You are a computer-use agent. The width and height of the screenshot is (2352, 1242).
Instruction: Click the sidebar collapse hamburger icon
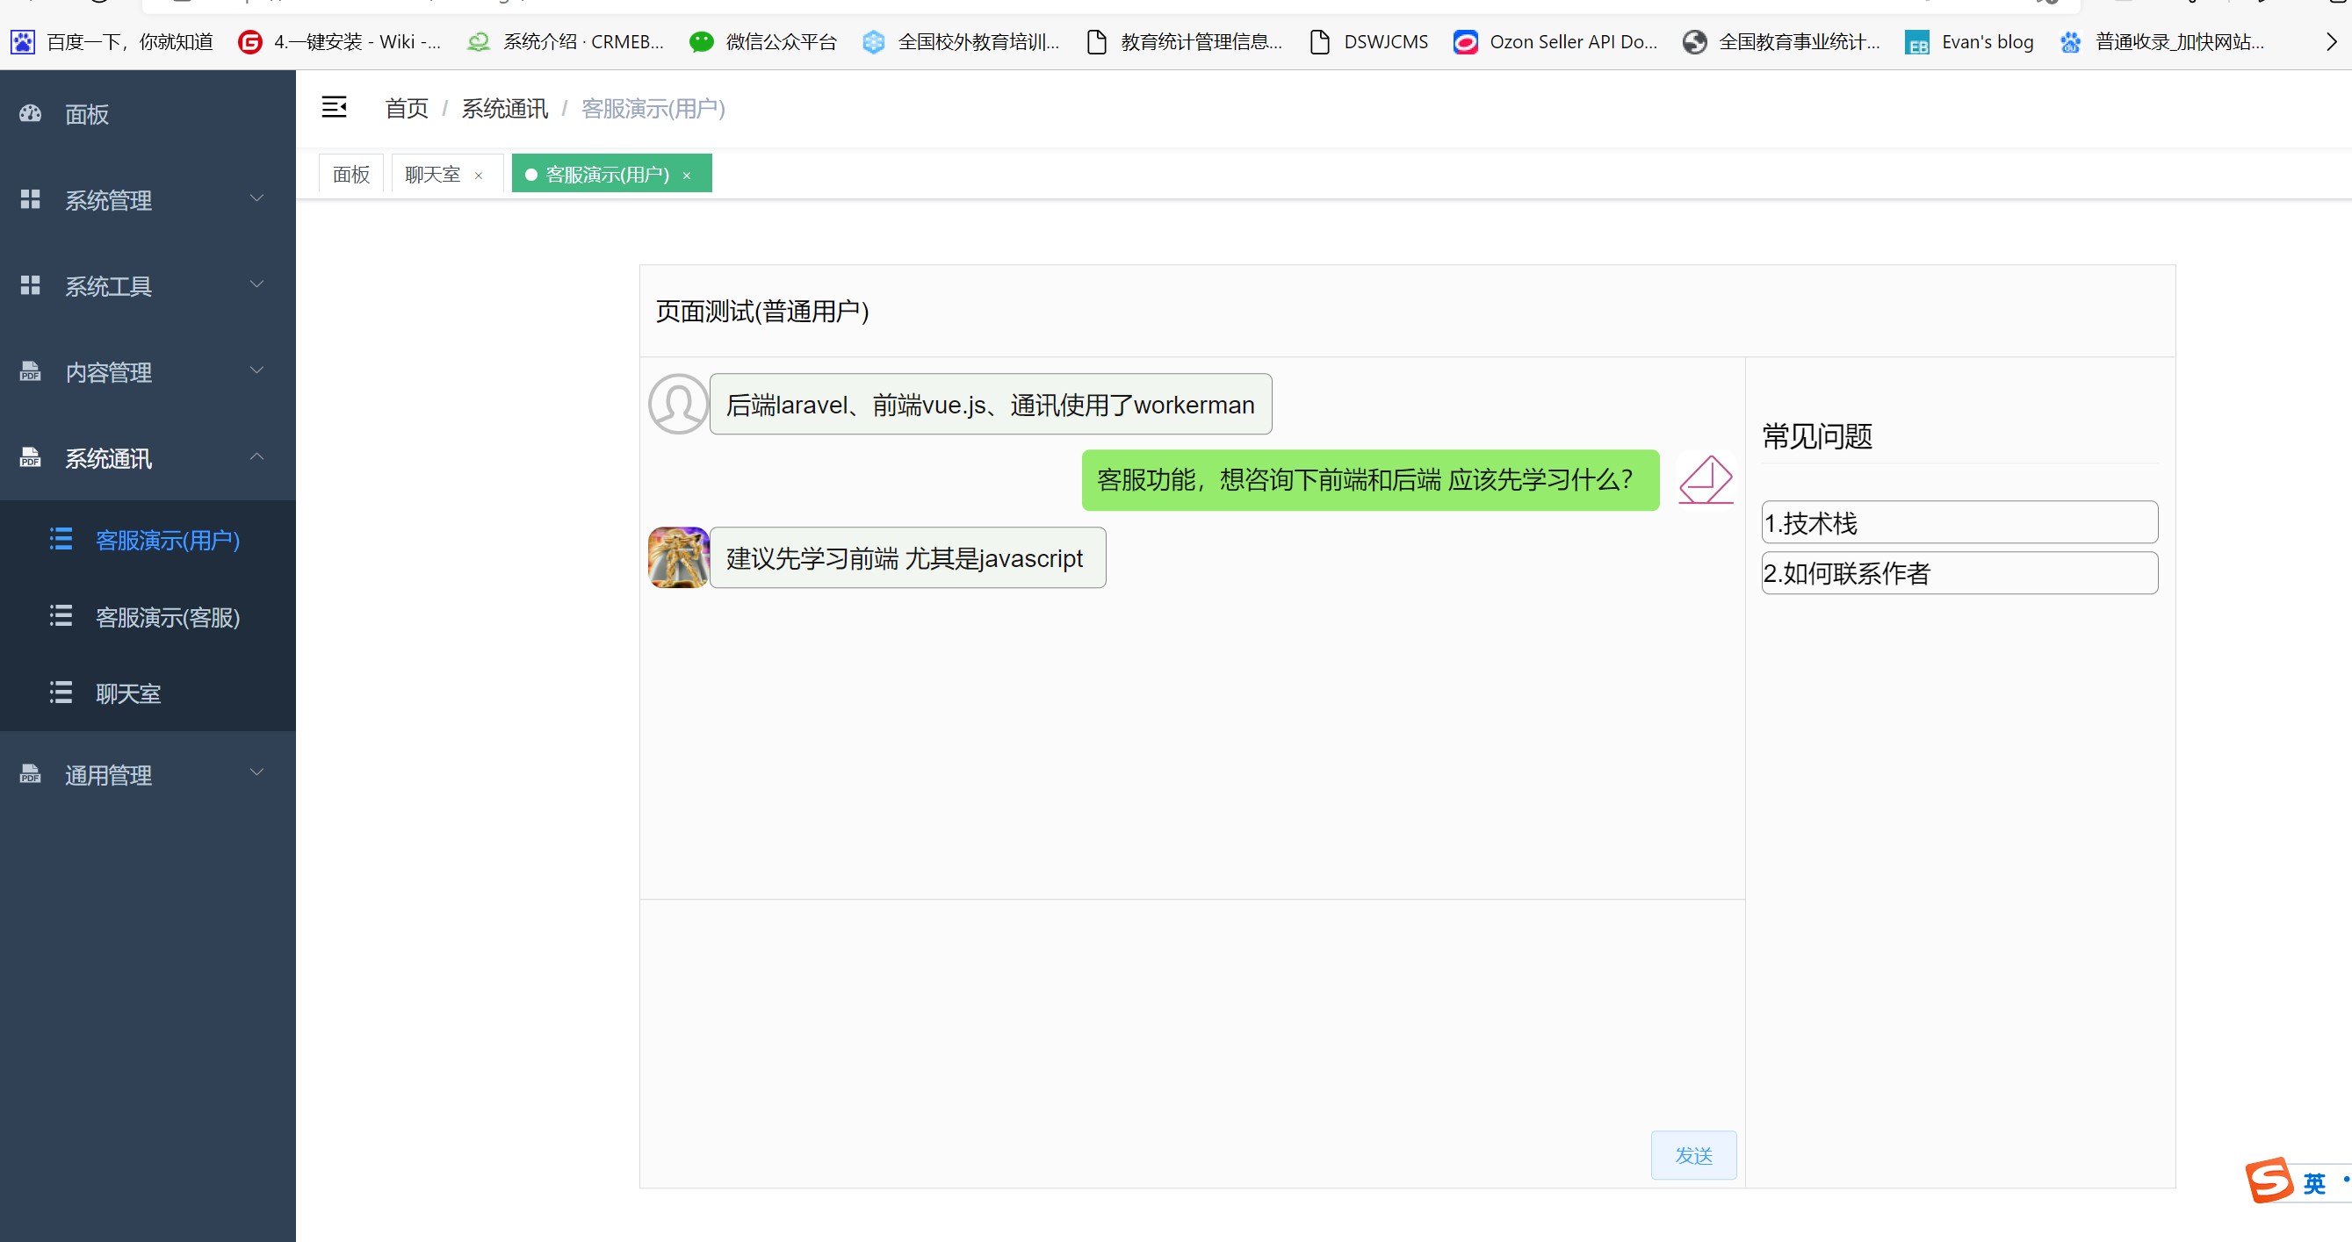point(334,108)
